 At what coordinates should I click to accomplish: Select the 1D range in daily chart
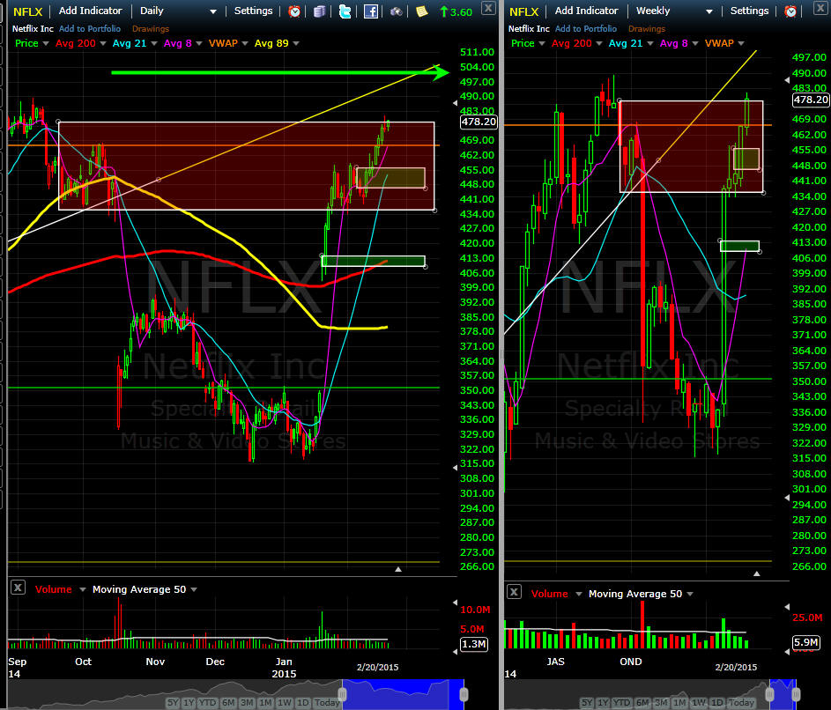(x=302, y=703)
